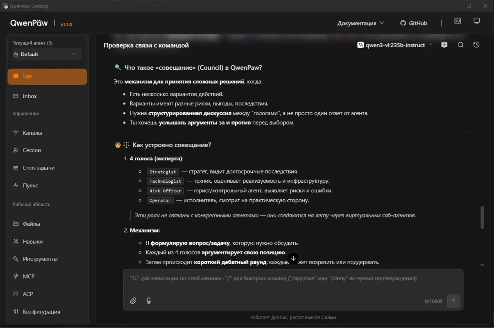Click the Risk Officer code tag
The width and height of the screenshot is (494, 328).
(x=165, y=191)
